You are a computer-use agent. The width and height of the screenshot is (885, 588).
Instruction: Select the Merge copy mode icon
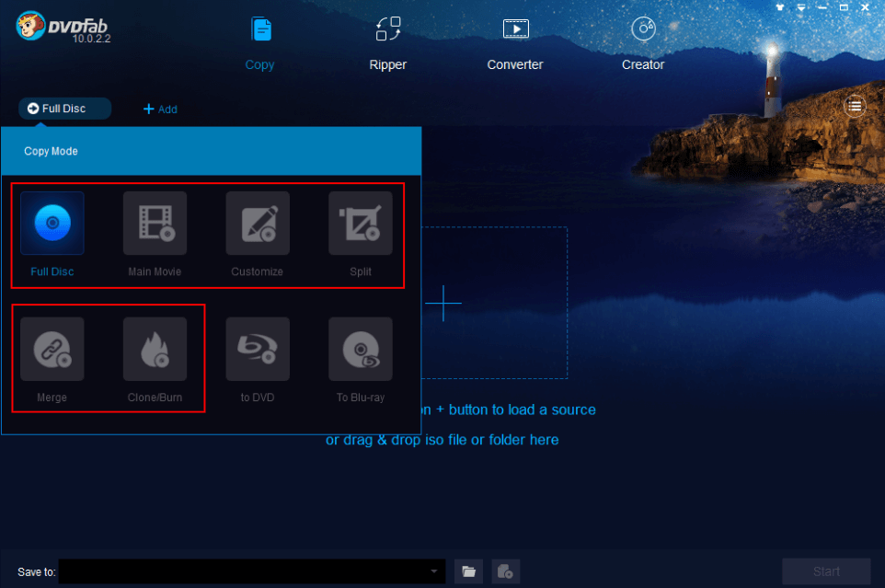(52, 350)
